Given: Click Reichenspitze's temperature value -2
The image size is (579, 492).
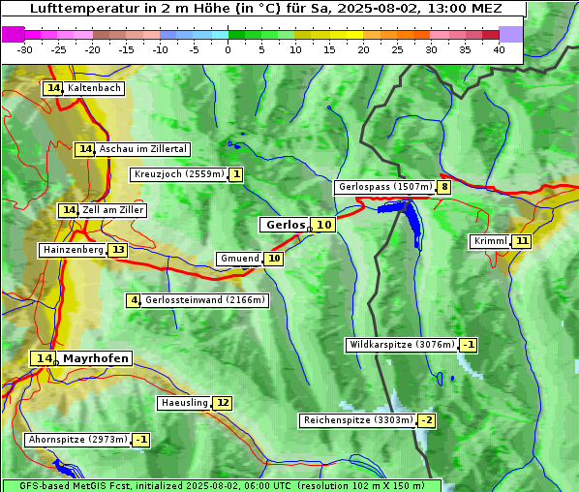Looking at the screenshot, I should (x=426, y=420).
